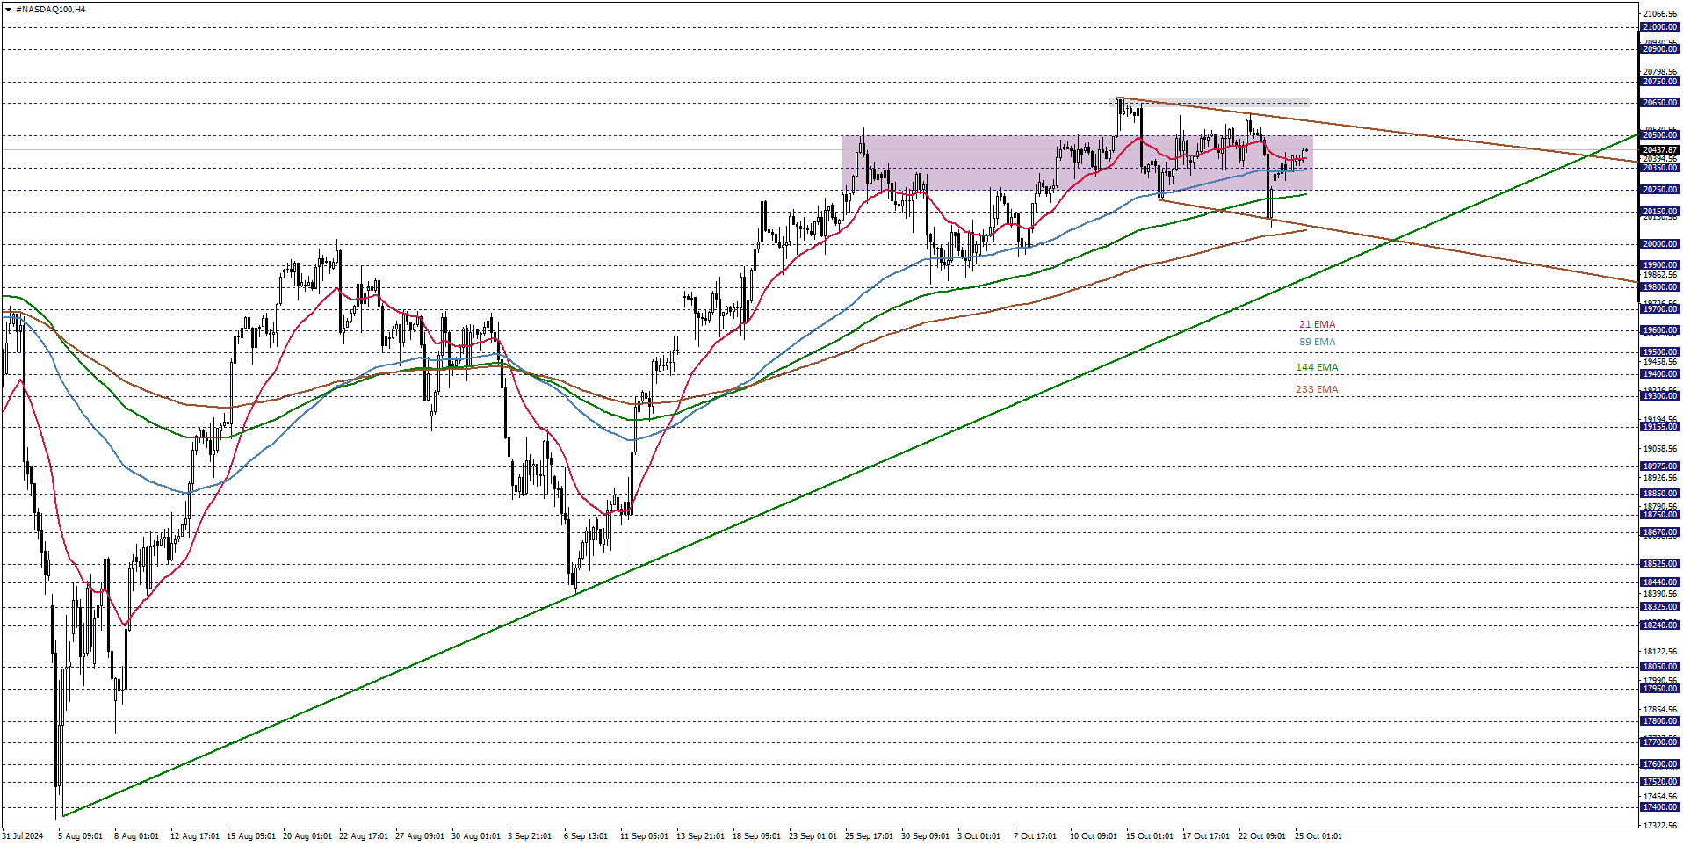Viewport: 1683px width, 846px height.
Task: Click the 20750.00 price level label
Action: [x=1660, y=82]
